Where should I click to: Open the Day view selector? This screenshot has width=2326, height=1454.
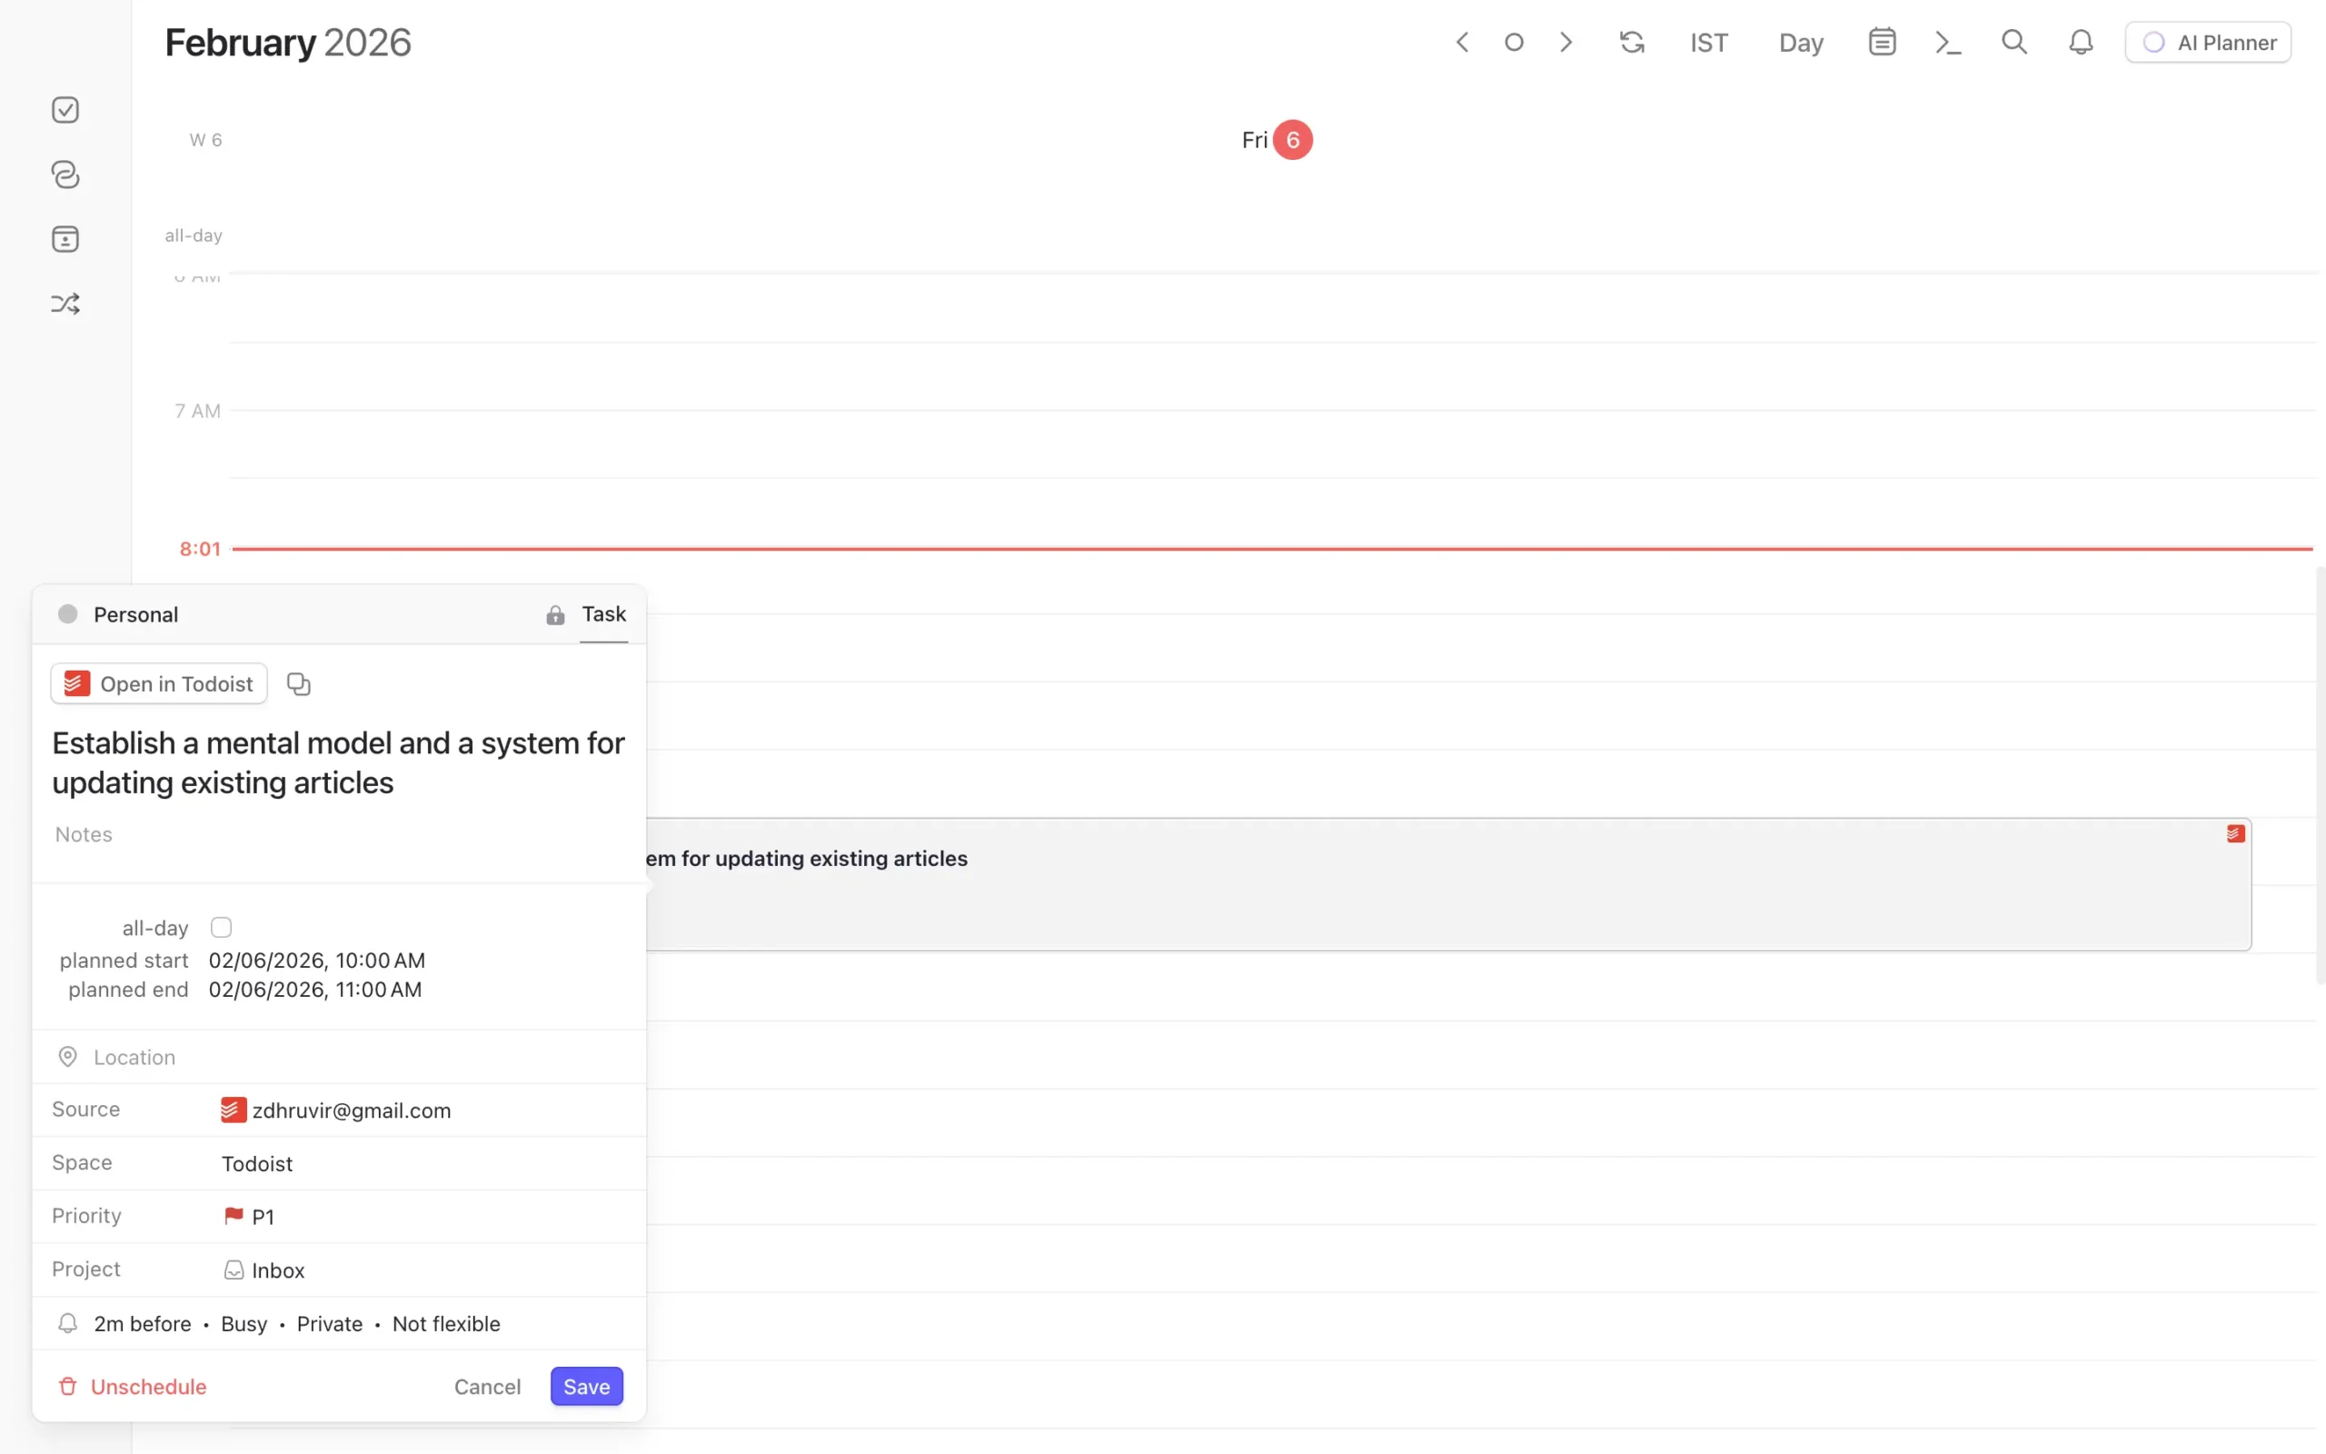(x=1800, y=43)
